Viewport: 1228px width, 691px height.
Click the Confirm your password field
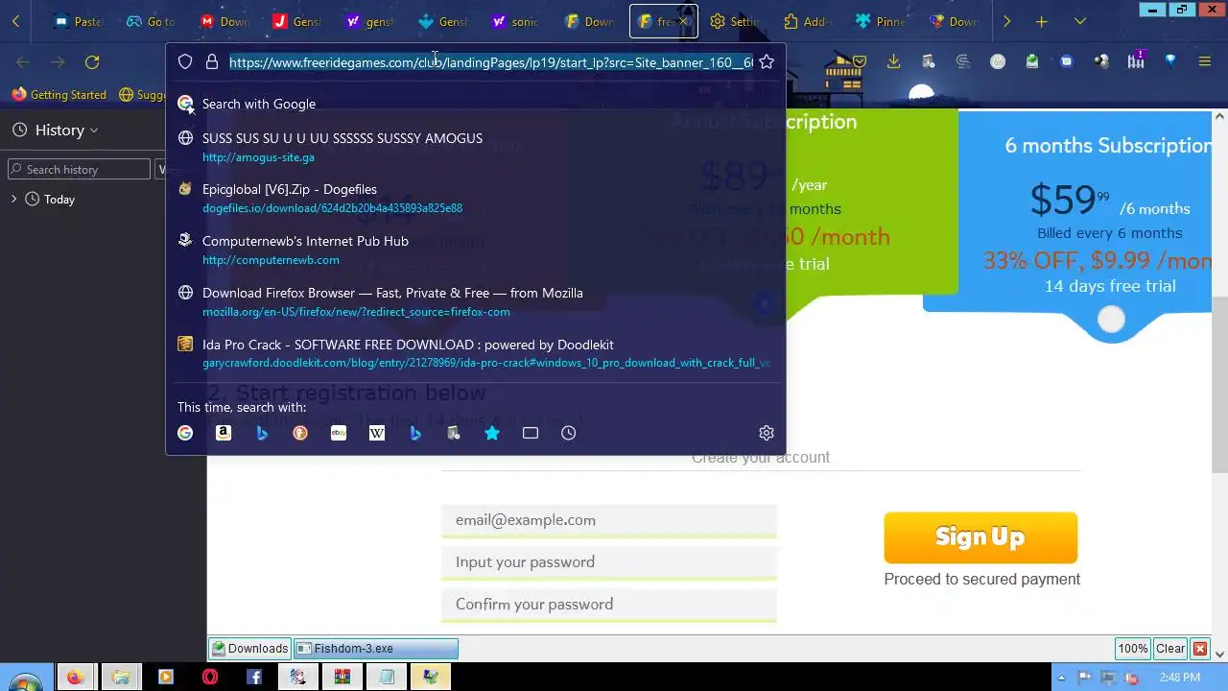click(x=609, y=605)
